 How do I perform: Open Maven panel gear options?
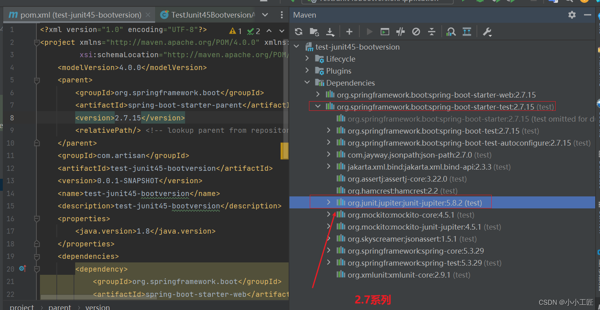(x=572, y=15)
